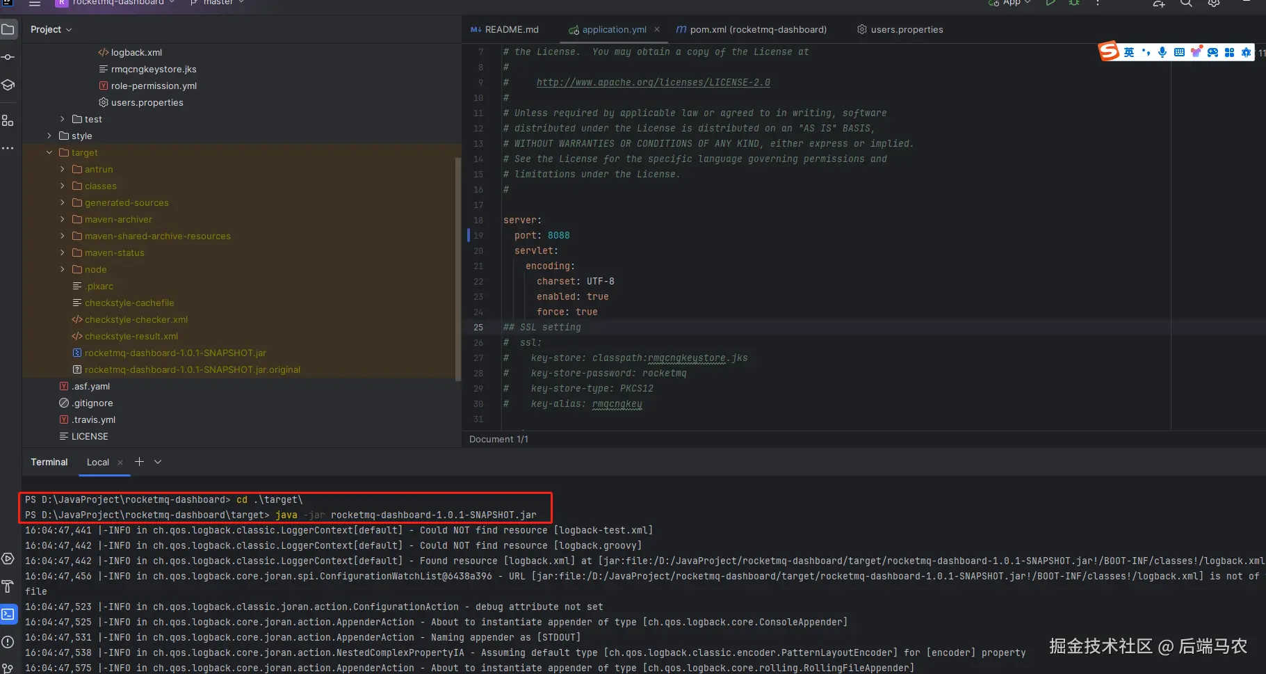Add a new terminal session
Screen dimensions: 1266x674
point(139,462)
